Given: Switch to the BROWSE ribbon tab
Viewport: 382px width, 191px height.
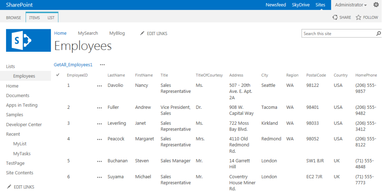Looking at the screenshot, I should (13, 18).
